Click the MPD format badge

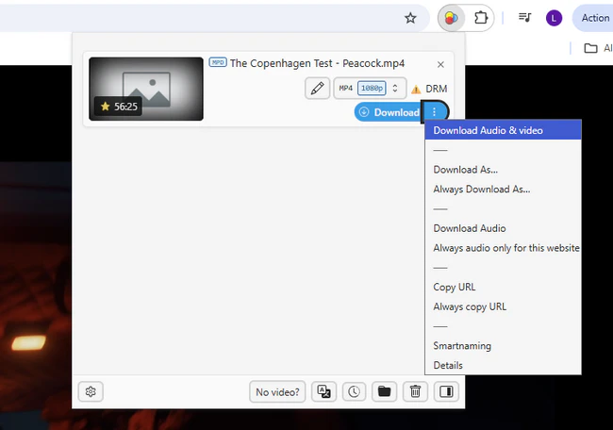click(x=218, y=62)
